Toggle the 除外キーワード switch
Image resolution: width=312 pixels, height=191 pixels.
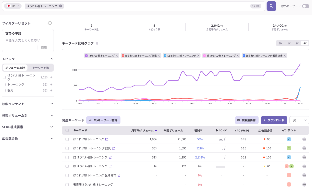click(x=306, y=6)
